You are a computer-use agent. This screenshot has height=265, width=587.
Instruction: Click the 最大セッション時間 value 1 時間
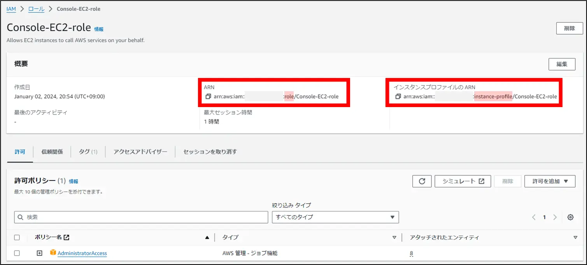212,121
